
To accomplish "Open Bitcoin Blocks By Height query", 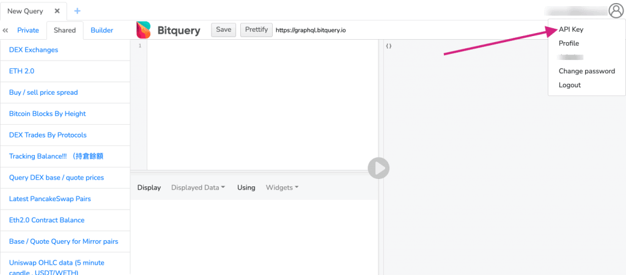I will 65,114.
